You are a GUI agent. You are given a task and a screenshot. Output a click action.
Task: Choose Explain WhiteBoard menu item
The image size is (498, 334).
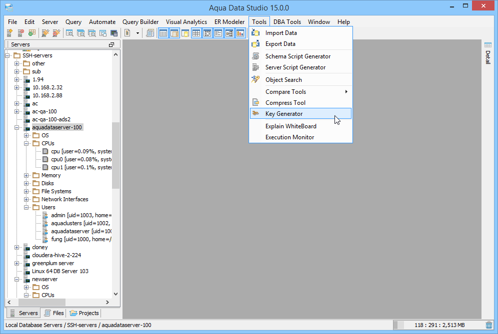pyautogui.click(x=301, y=126)
